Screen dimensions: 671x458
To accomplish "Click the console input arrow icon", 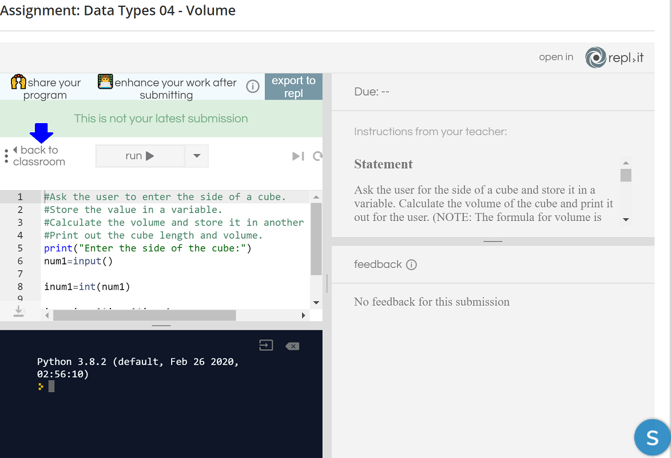I will [x=266, y=345].
